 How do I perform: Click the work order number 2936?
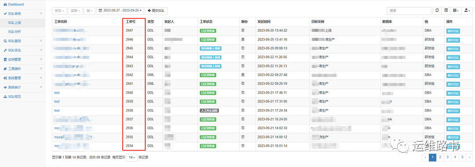click(x=129, y=128)
